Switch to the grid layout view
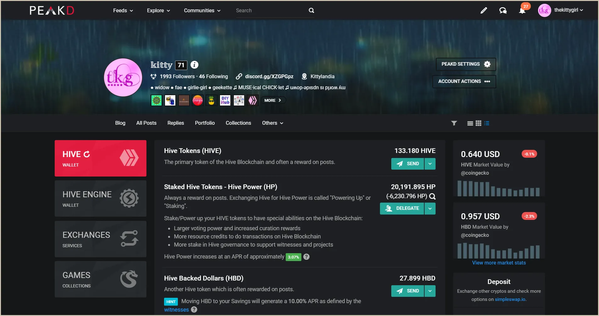599x316 pixels. pos(478,123)
